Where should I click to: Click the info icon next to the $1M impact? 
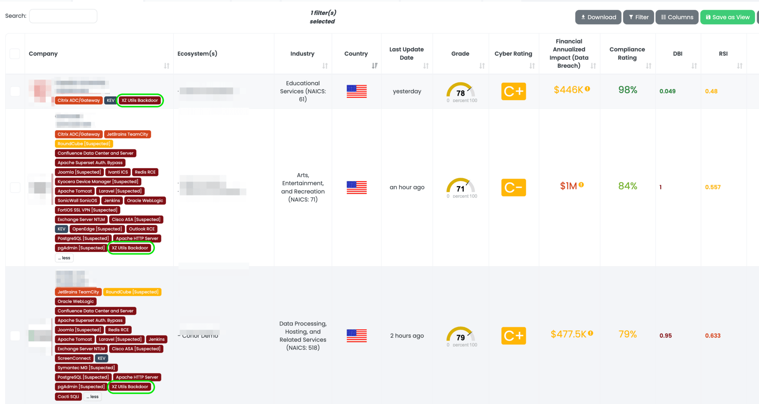pyautogui.click(x=581, y=185)
